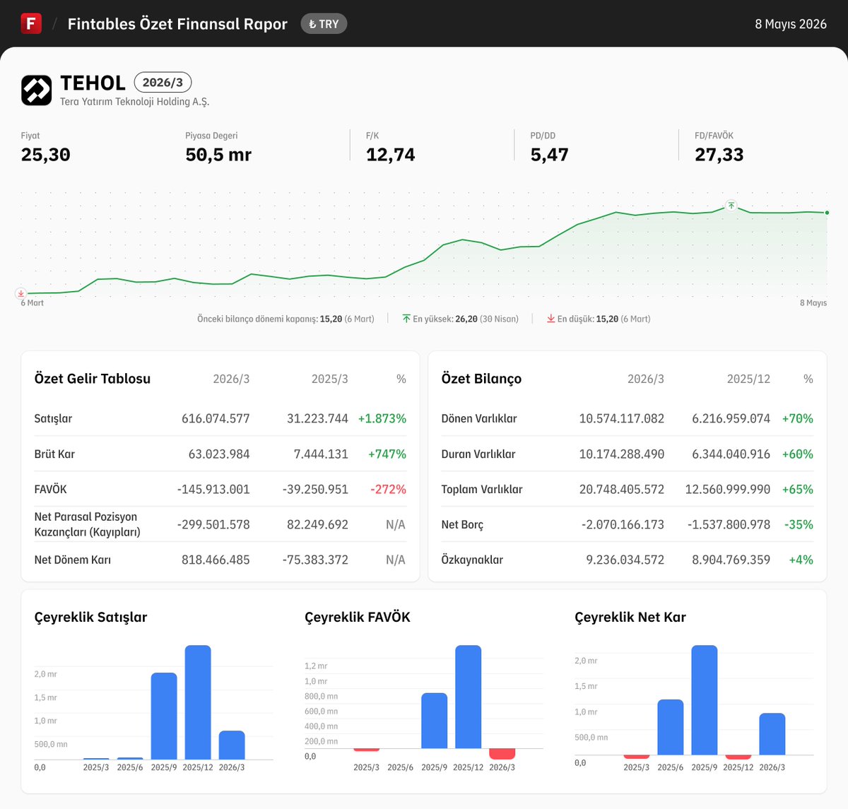The image size is (848, 809).
Task: Click the Piyasa Degeri value 50,5 mr
Action: tap(218, 155)
